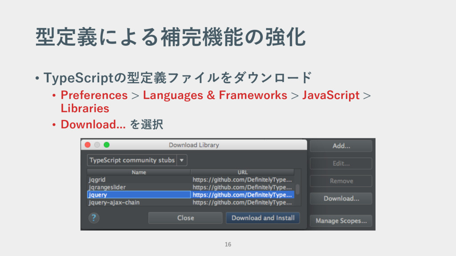456x256 pixels.
Task: Click the green maximize window button
Action: tap(106, 145)
